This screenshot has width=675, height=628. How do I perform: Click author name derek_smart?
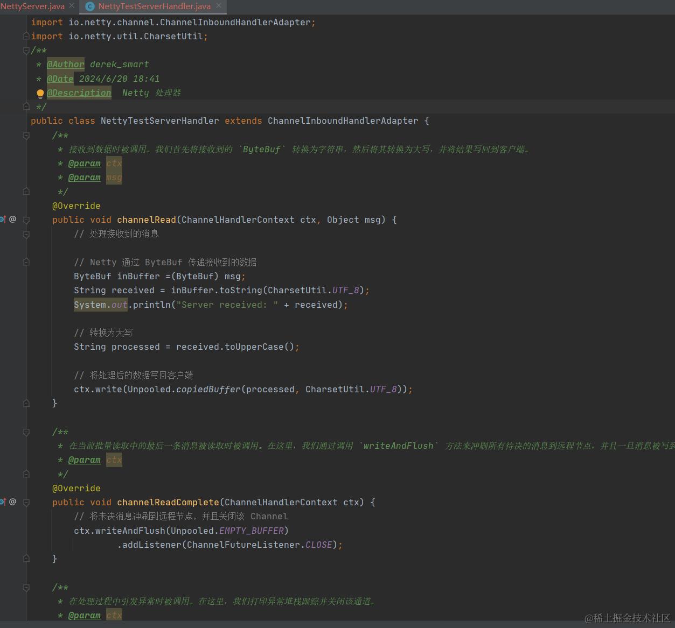pyautogui.click(x=120, y=65)
